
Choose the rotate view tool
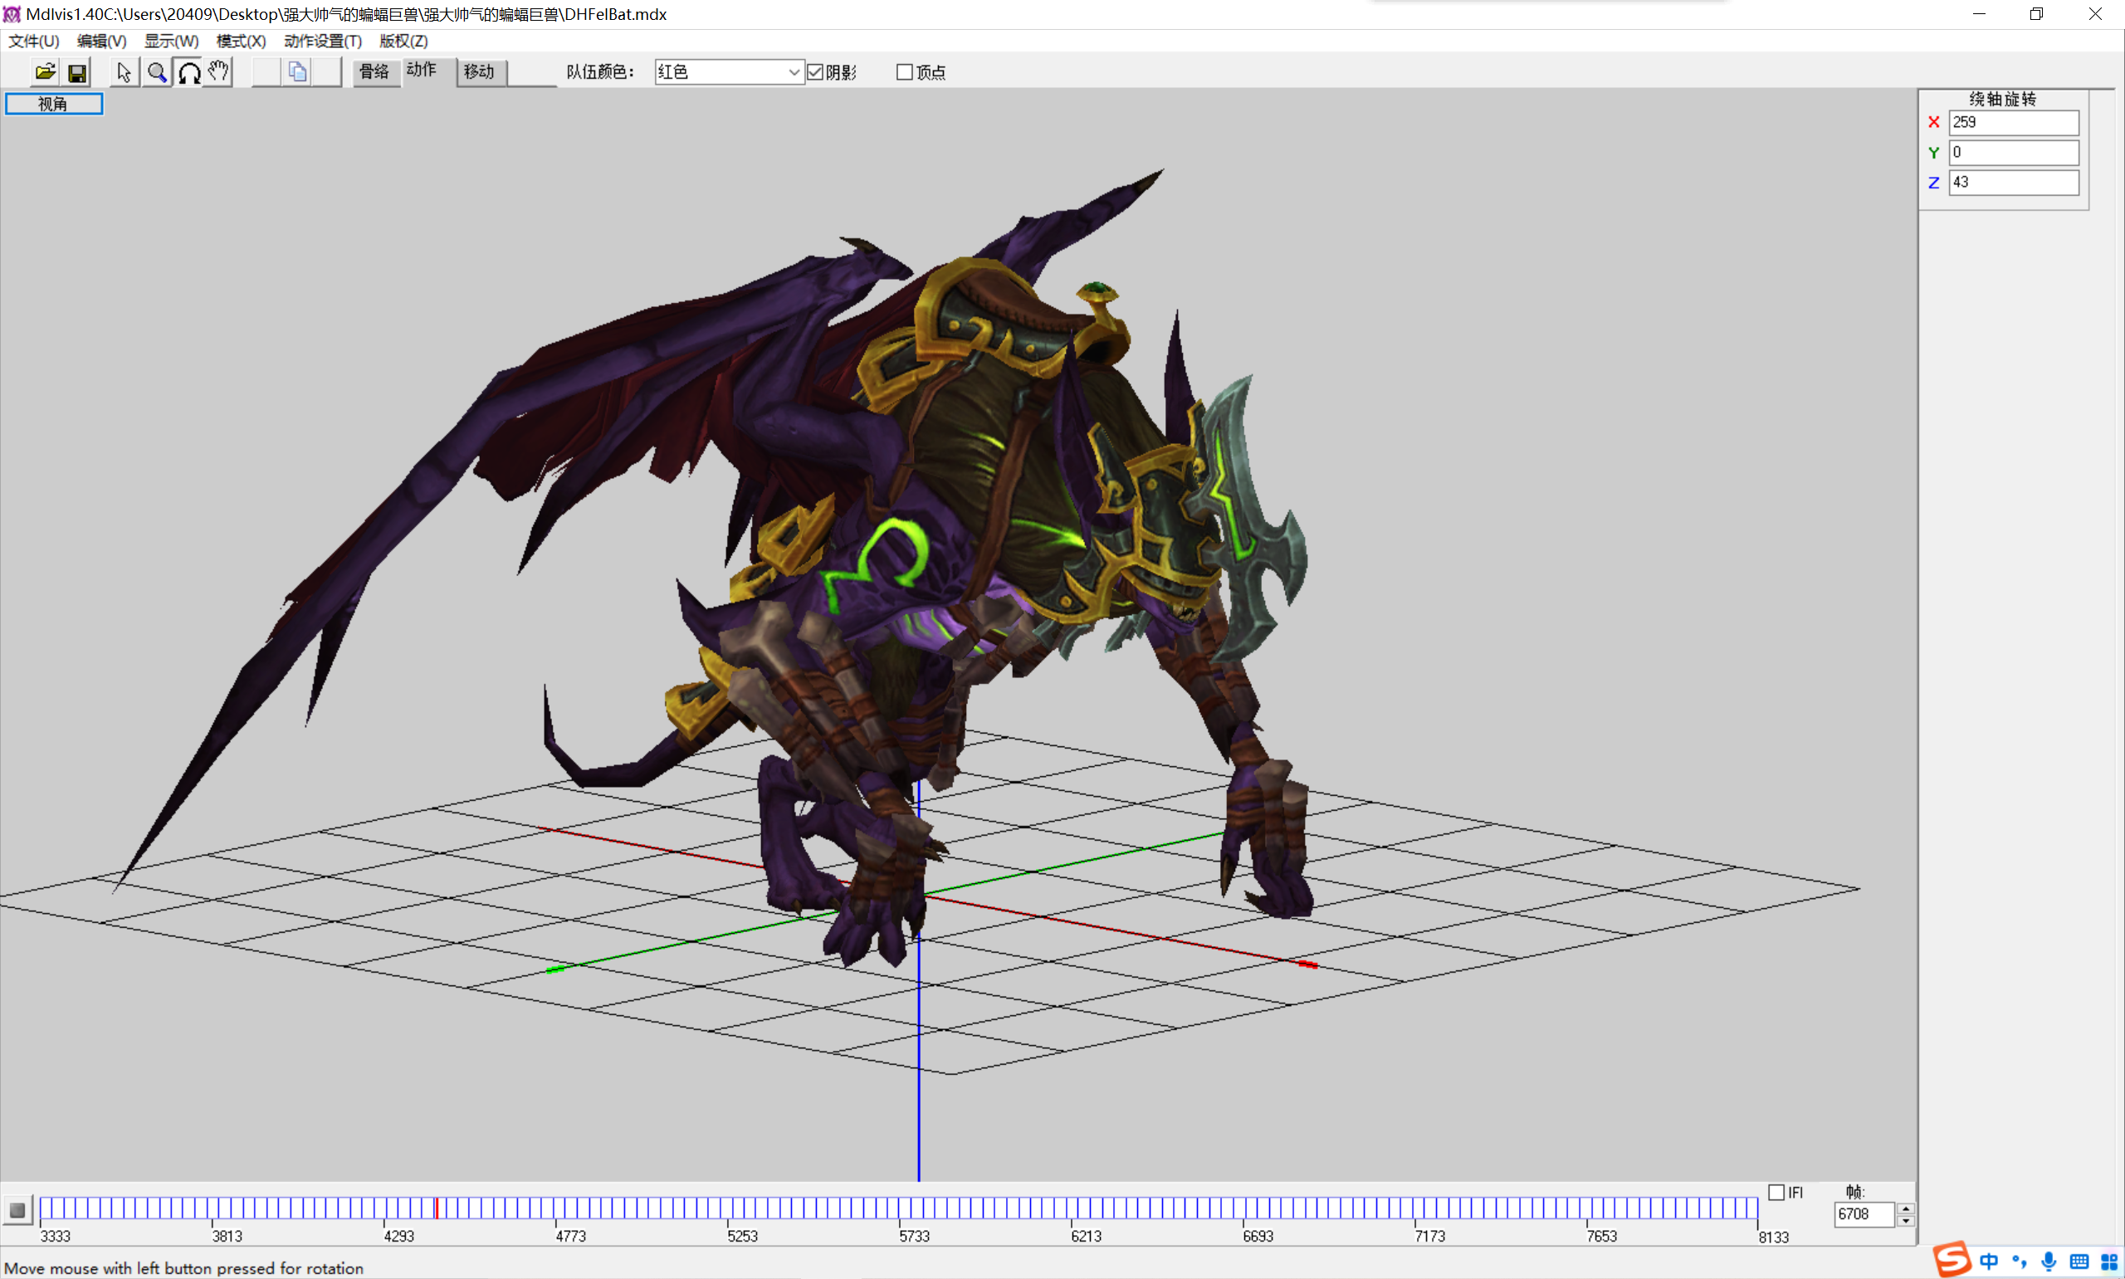(188, 72)
